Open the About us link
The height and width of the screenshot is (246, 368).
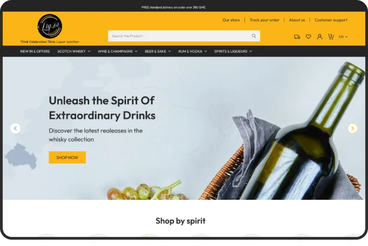click(297, 20)
